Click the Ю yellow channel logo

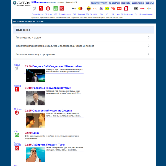(x=107, y=9)
